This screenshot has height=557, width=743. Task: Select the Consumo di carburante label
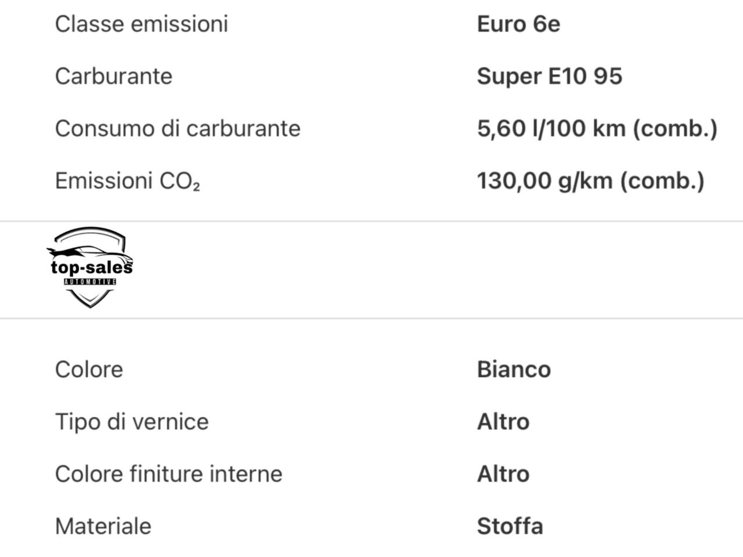(177, 129)
